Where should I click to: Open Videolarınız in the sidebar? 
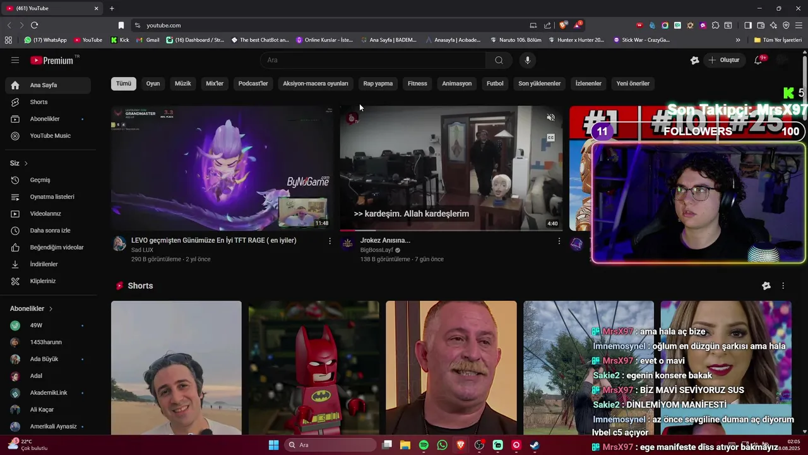click(48, 214)
